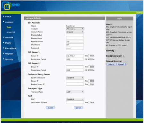The width and height of the screenshot is (144, 123).
Task: Click SIP Server 1 Port field
Action: tap(91, 56)
